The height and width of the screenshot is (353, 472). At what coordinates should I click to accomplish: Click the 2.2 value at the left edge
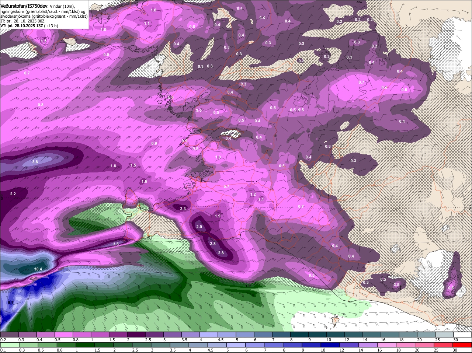(13, 194)
